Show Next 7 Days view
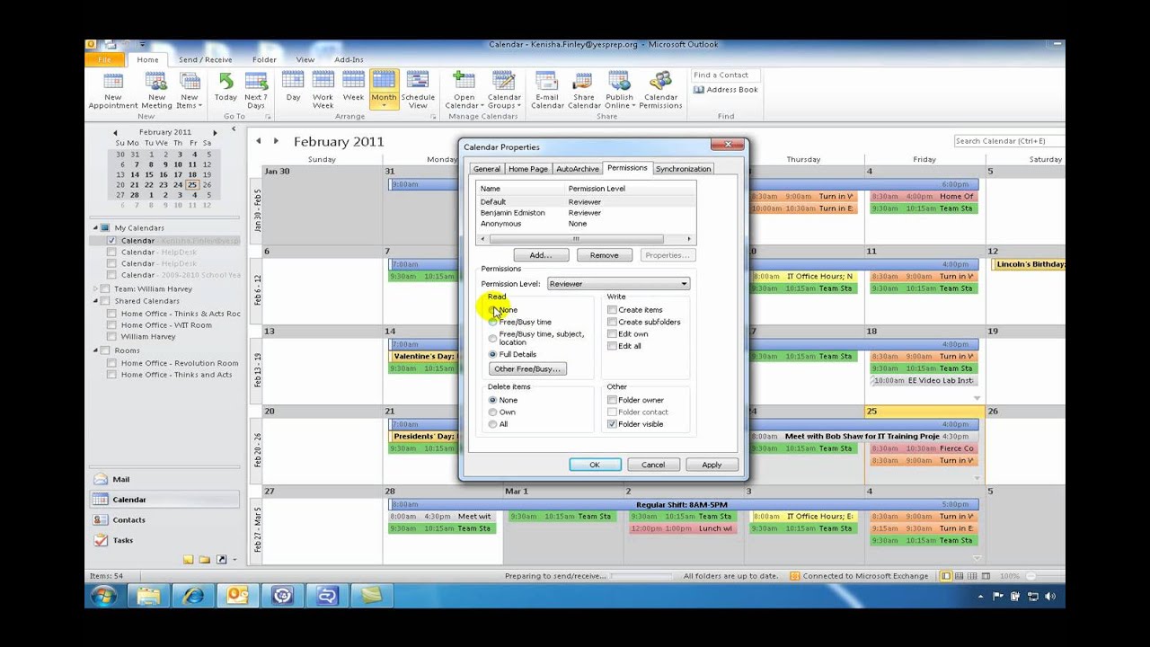 256,90
